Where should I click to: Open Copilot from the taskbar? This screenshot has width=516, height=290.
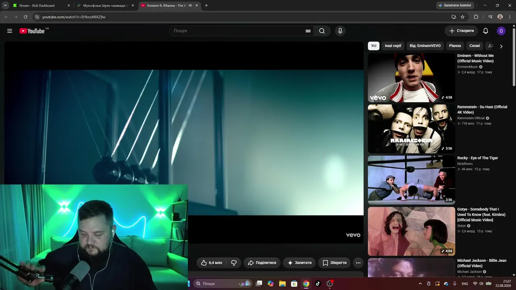coord(270,284)
